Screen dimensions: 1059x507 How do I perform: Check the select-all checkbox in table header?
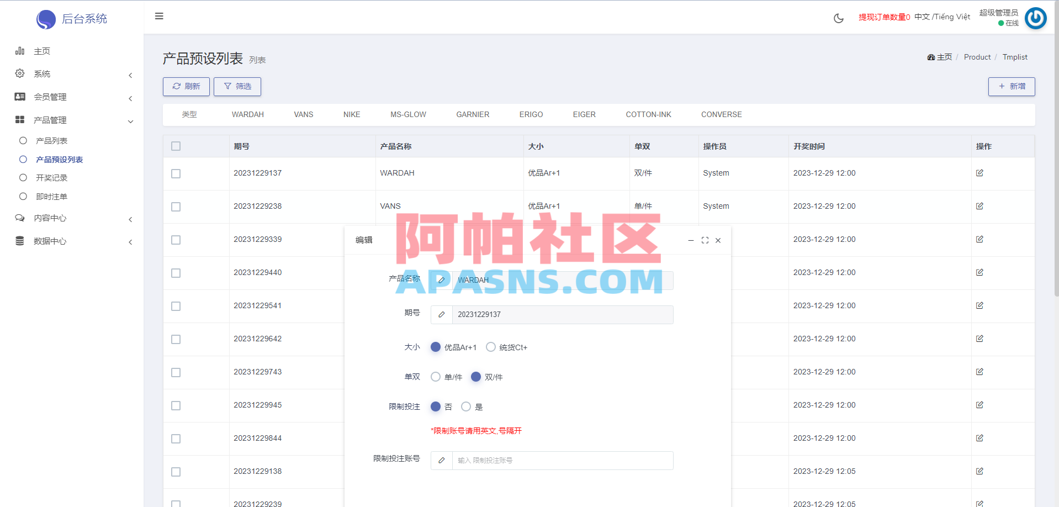176,146
